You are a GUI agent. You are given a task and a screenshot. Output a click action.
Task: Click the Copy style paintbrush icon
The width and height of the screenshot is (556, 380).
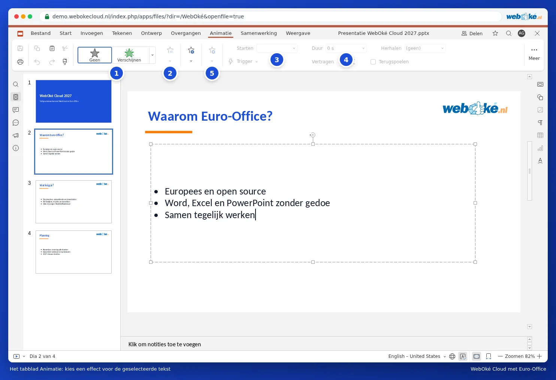pyautogui.click(x=65, y=62)
